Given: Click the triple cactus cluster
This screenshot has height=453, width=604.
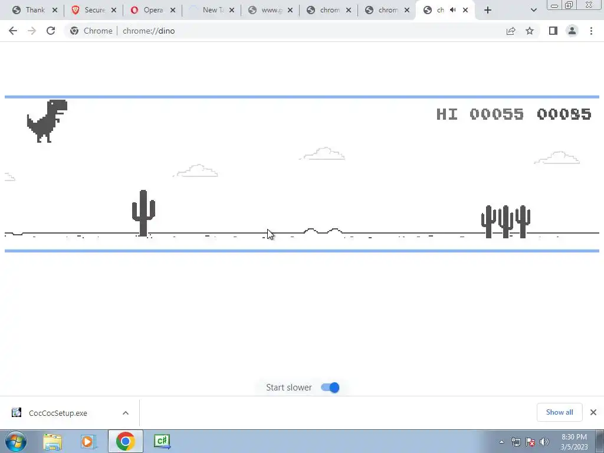Looking at the screenshot, I should [505, 222].
